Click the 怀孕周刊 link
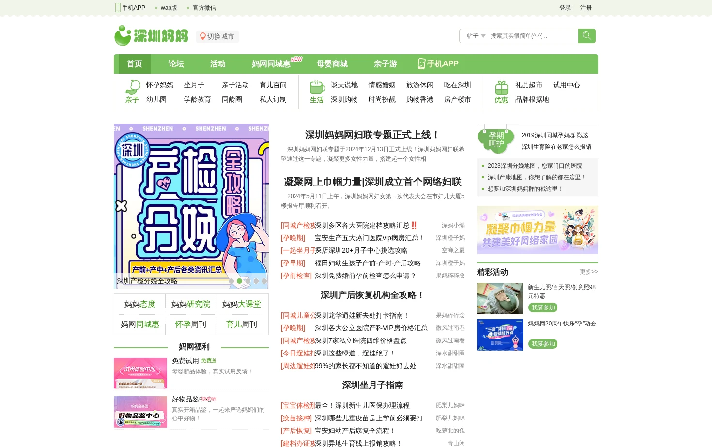Viewport: 712px width, 447px height. [191, 324]
